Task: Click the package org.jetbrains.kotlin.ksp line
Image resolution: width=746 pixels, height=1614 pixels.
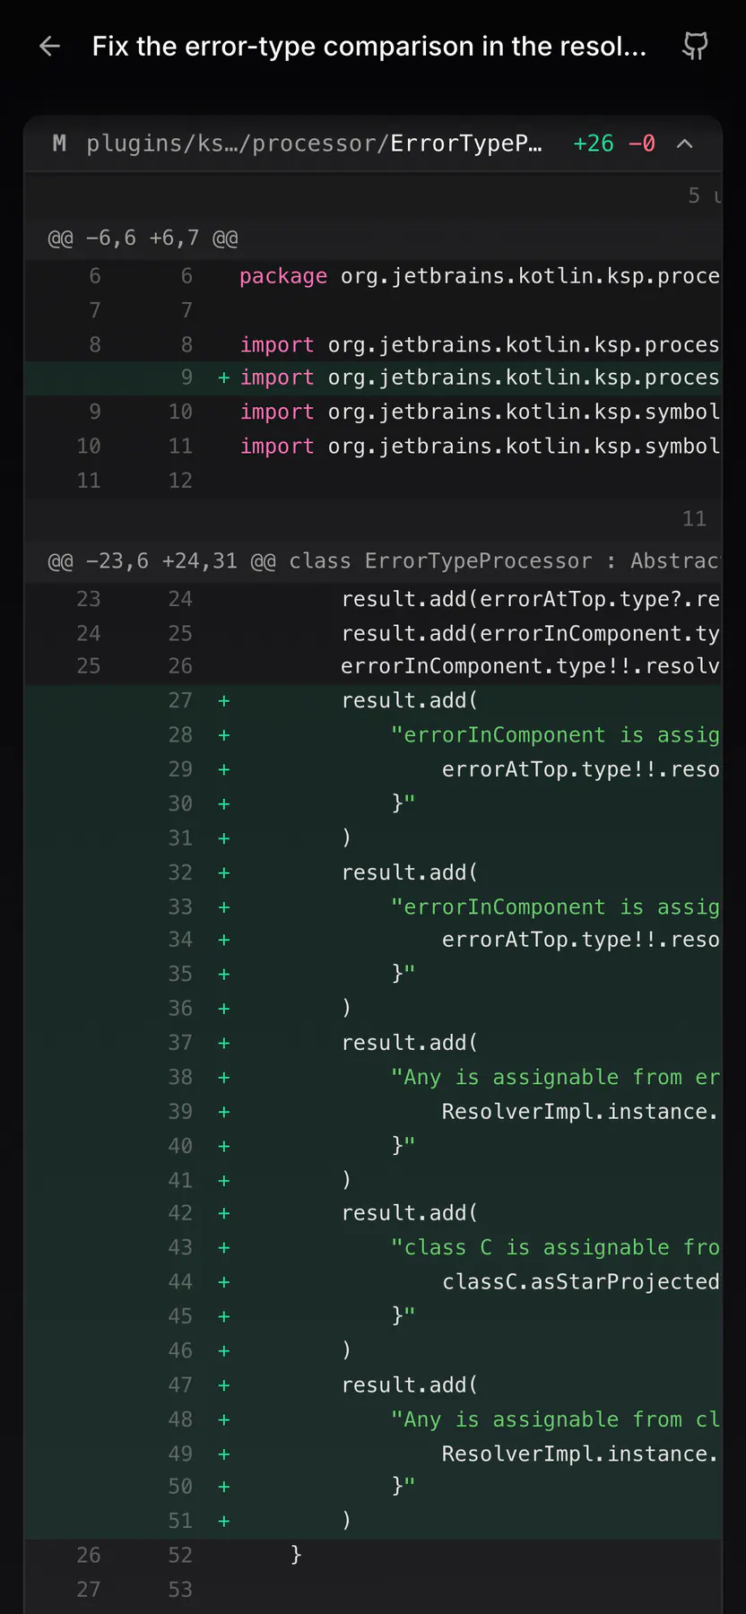Action: [480, 276]
